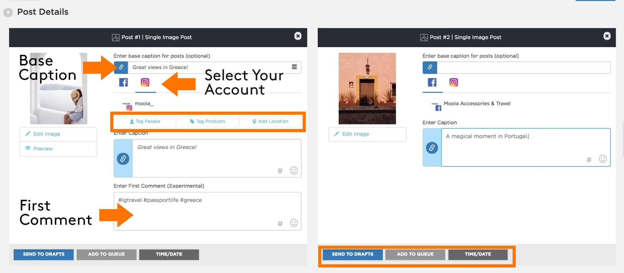Switch to the Instagram tab in Post #2

pos(454,83)
